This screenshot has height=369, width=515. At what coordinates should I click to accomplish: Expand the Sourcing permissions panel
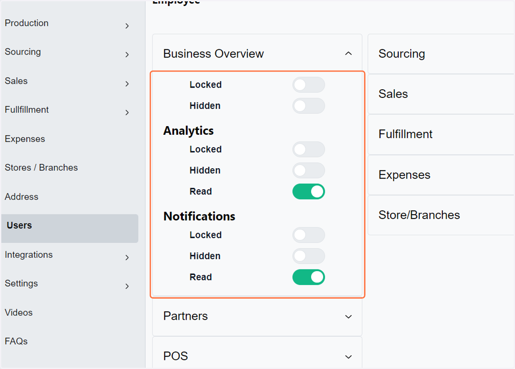click(x=441, y=54)
